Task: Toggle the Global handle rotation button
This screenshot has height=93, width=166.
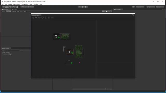Action: coord(31,7)
